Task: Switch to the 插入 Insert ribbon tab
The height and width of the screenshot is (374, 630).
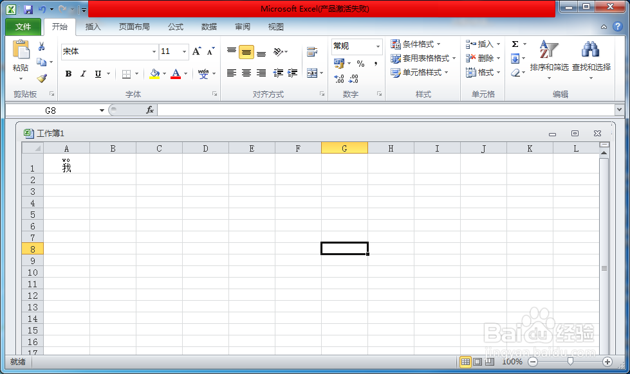Action: 93,26
